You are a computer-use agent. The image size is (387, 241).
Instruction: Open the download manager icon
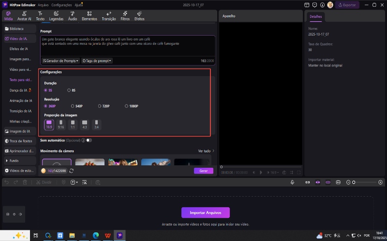point(322,5)
